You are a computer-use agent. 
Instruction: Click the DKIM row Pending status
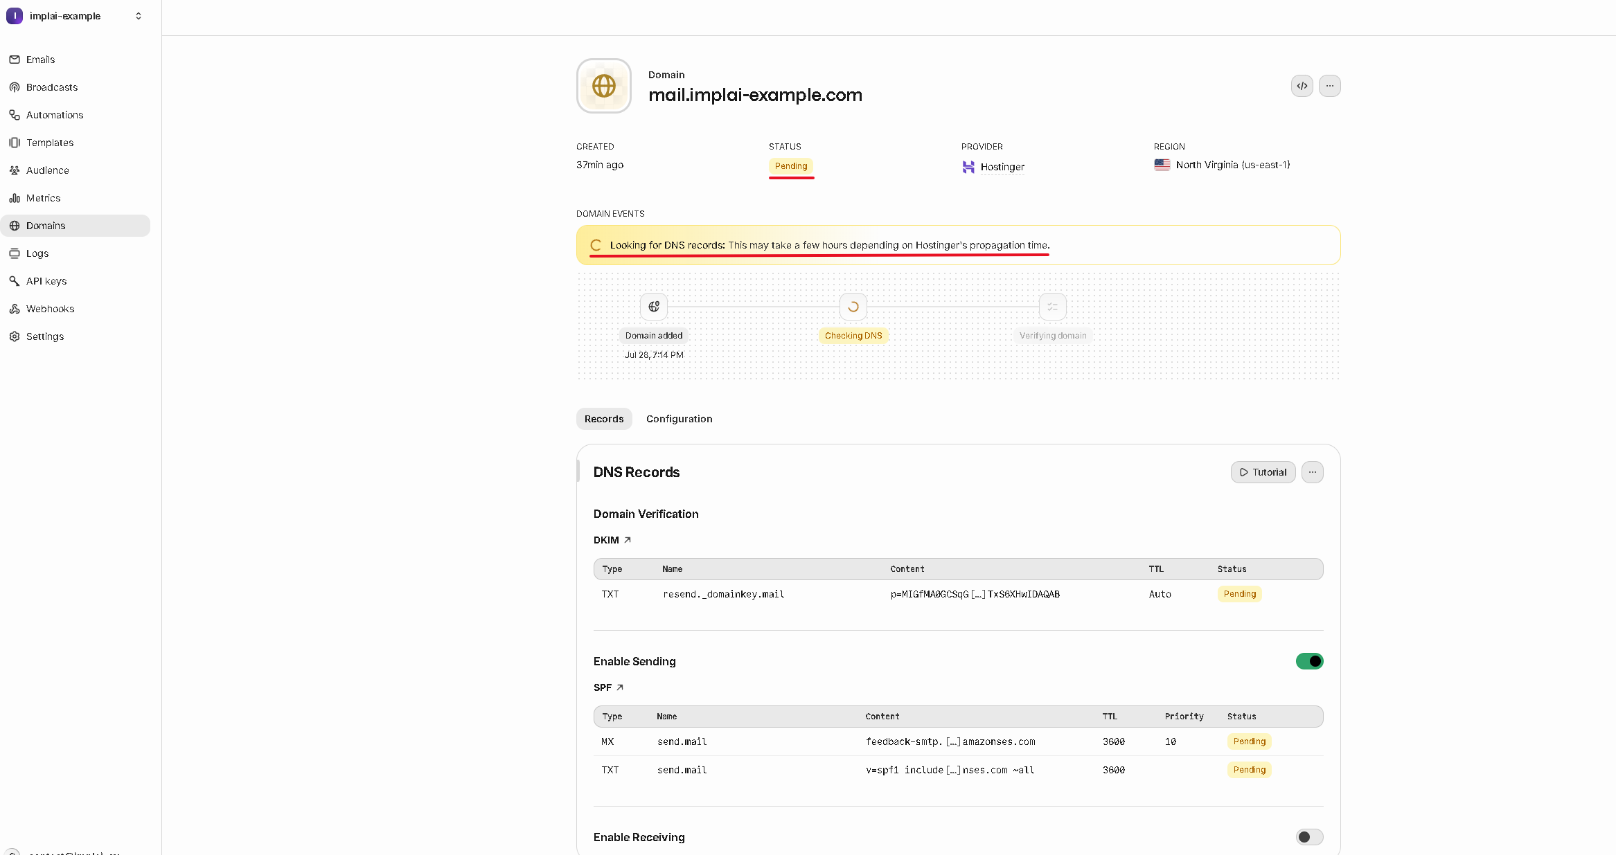click(1240, 594)
